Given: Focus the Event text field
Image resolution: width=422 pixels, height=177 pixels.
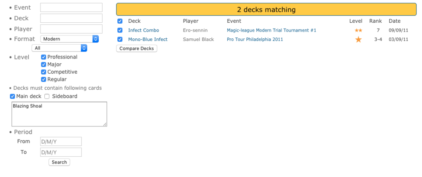Looking at the screenshot, I should coord(71,8).
